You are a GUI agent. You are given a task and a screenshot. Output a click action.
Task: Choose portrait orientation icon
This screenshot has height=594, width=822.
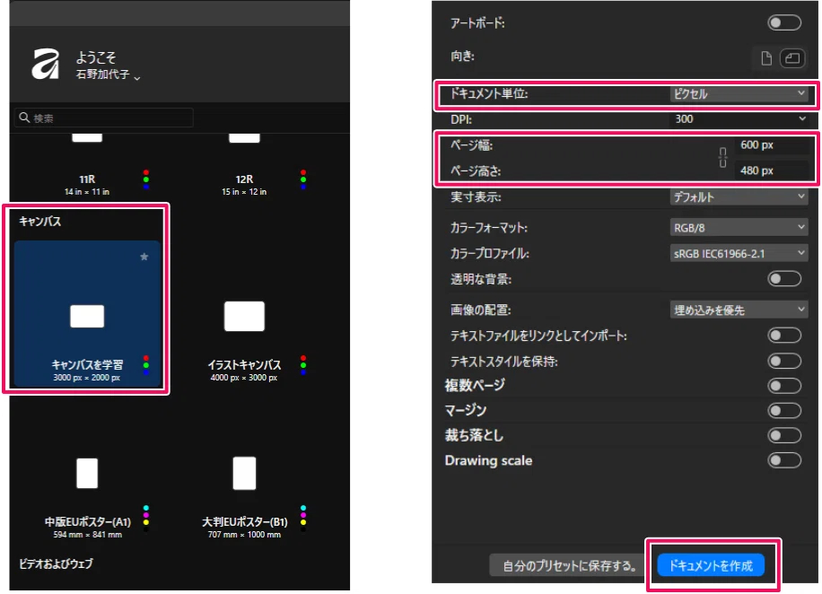765,57
